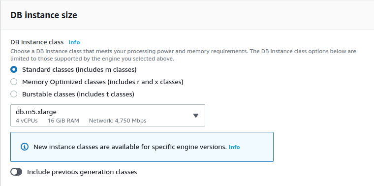This screenshot has width=374, height=186.
Task: Click the dropdown arrow of instance class selector
Action: coord(195,116)
